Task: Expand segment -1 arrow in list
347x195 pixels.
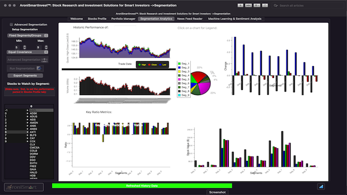Action: [x=28, y=110]
